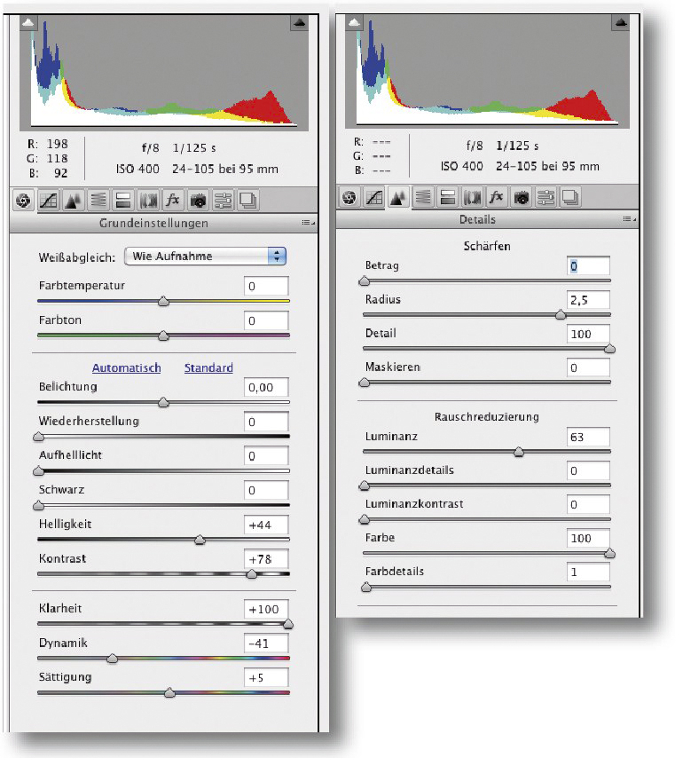Click the Grundeinstellungen panel histogram

(x=164, y=73)
